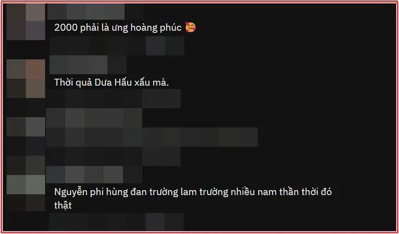The image size is (399, 234).
Task: Open blurred username above Nguyễn phi hùng comment
Action: (94, 175)
